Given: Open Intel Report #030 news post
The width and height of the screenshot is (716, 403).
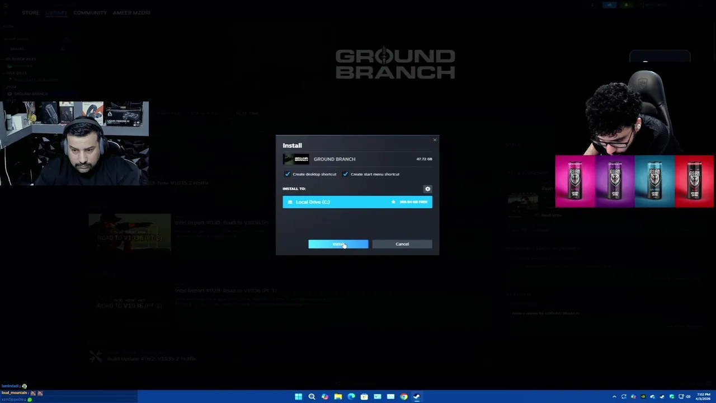Looking at the screenshot, I should [222, 222].
